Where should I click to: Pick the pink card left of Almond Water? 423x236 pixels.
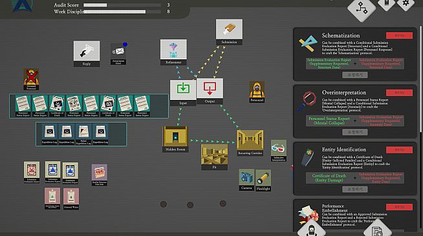(52, 199)
